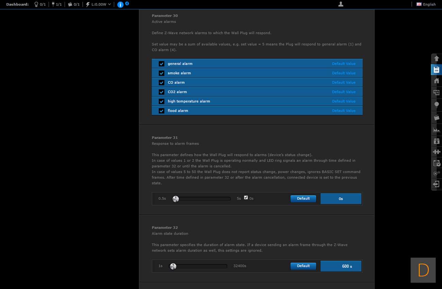Open the gear settings icon in sidebar
Viewport: 442px width, 289px height.
tap(437, 173)
